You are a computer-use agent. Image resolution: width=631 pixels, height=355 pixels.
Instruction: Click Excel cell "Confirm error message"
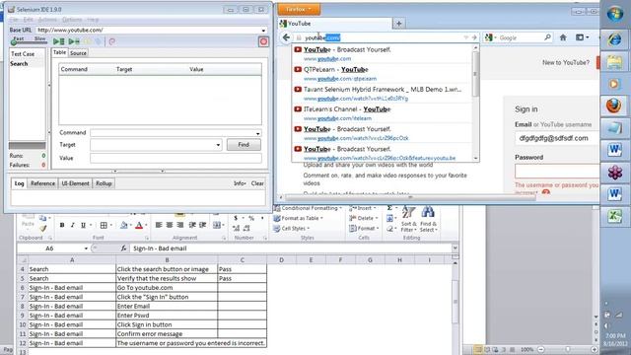[x=167, y=334]
